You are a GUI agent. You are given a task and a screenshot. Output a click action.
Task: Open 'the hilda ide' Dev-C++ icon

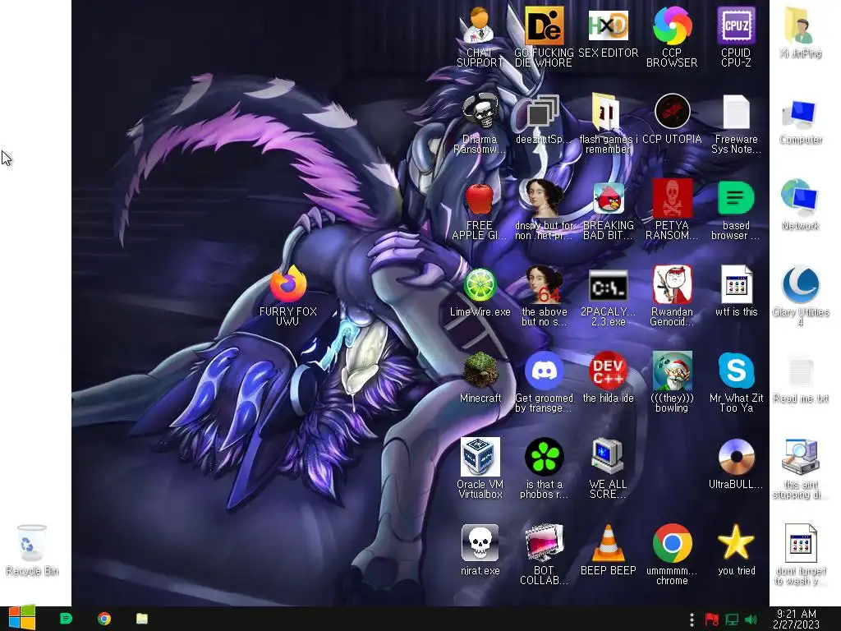coord(608,378)
